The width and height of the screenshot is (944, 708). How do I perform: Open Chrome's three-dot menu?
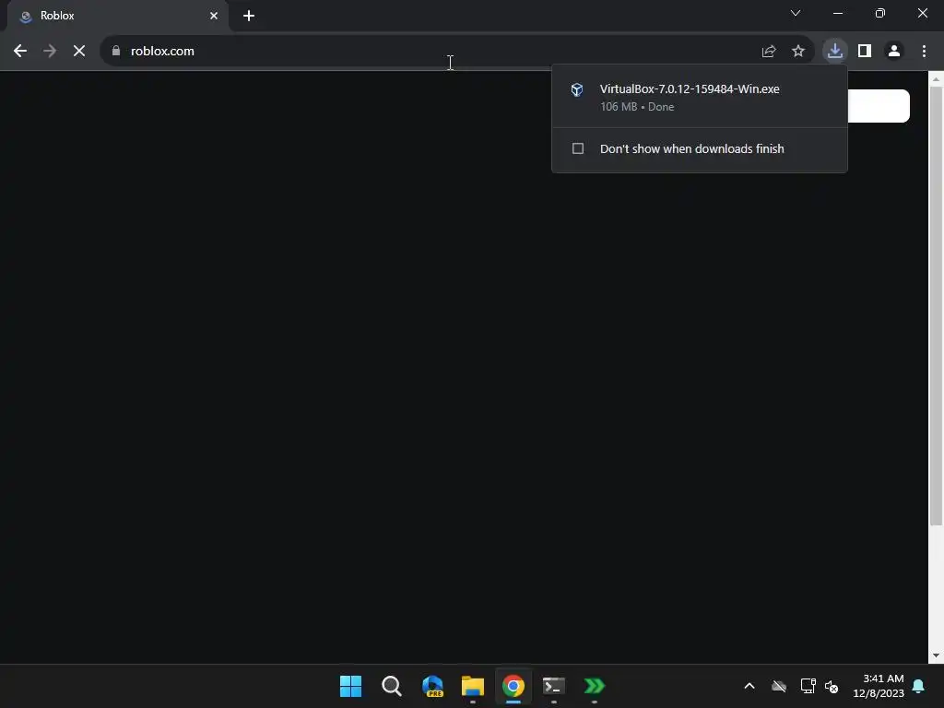point(924,52)
